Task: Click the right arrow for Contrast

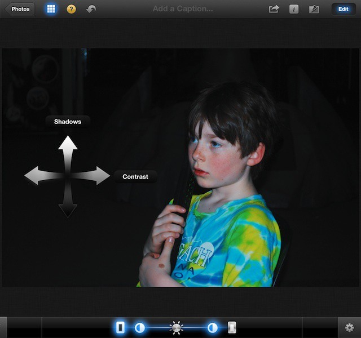Action: tap(98, 176)
